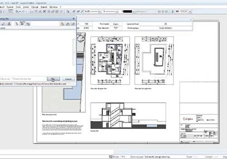Click the black pen color swatch
This screenshot has height=159, width=227.
coord(127,11)
